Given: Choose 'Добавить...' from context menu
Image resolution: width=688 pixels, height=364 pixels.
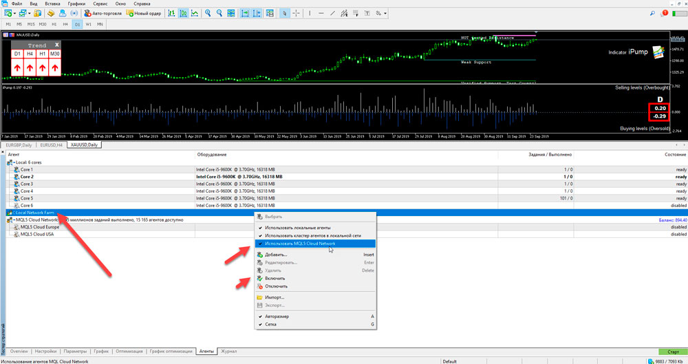Looking at the screenshot, I should [x=315, y=255].
